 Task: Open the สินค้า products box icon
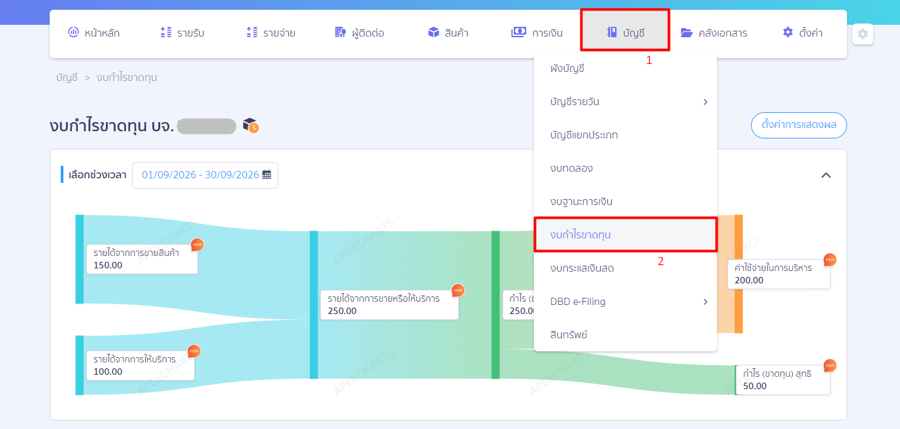(433, 33)
